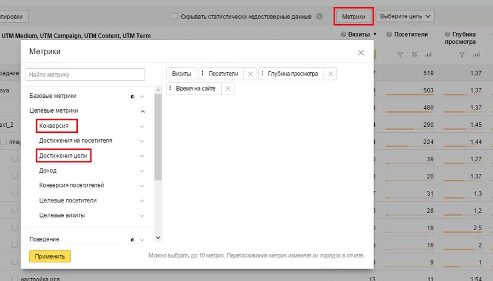Click the 2,5 depth value cell

[478, 228]
